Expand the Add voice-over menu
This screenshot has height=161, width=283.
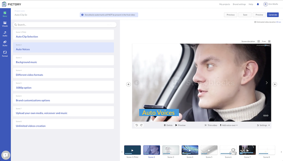[x=228, y=125]
